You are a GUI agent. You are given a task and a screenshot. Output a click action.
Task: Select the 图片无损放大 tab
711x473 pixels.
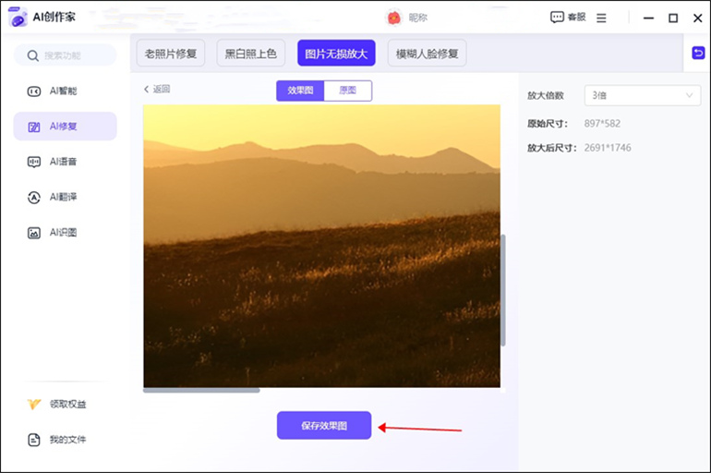(336, 53)
